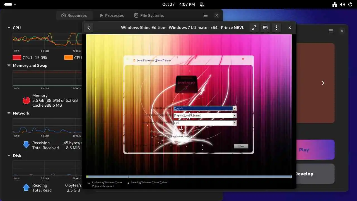Screen dimensions: 357x201
Task: Collapse the CPU section
Action: tap(9, 28)
